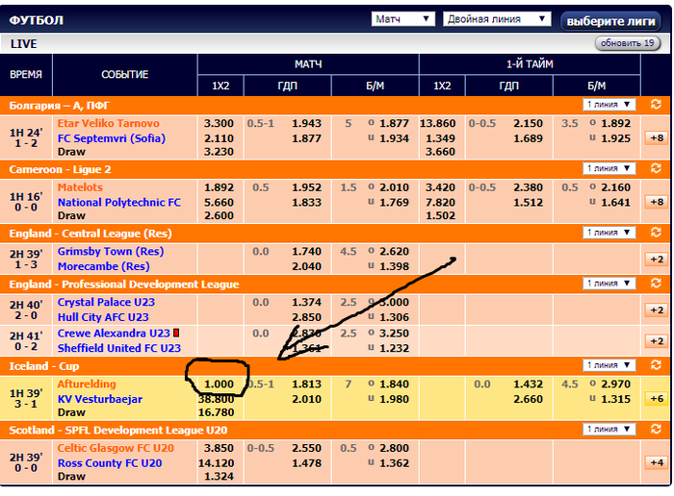Viewport: 674px width, 496px height.
Task: Open Celtic Glasgow FC U20 link
Action: click(116, 448)
